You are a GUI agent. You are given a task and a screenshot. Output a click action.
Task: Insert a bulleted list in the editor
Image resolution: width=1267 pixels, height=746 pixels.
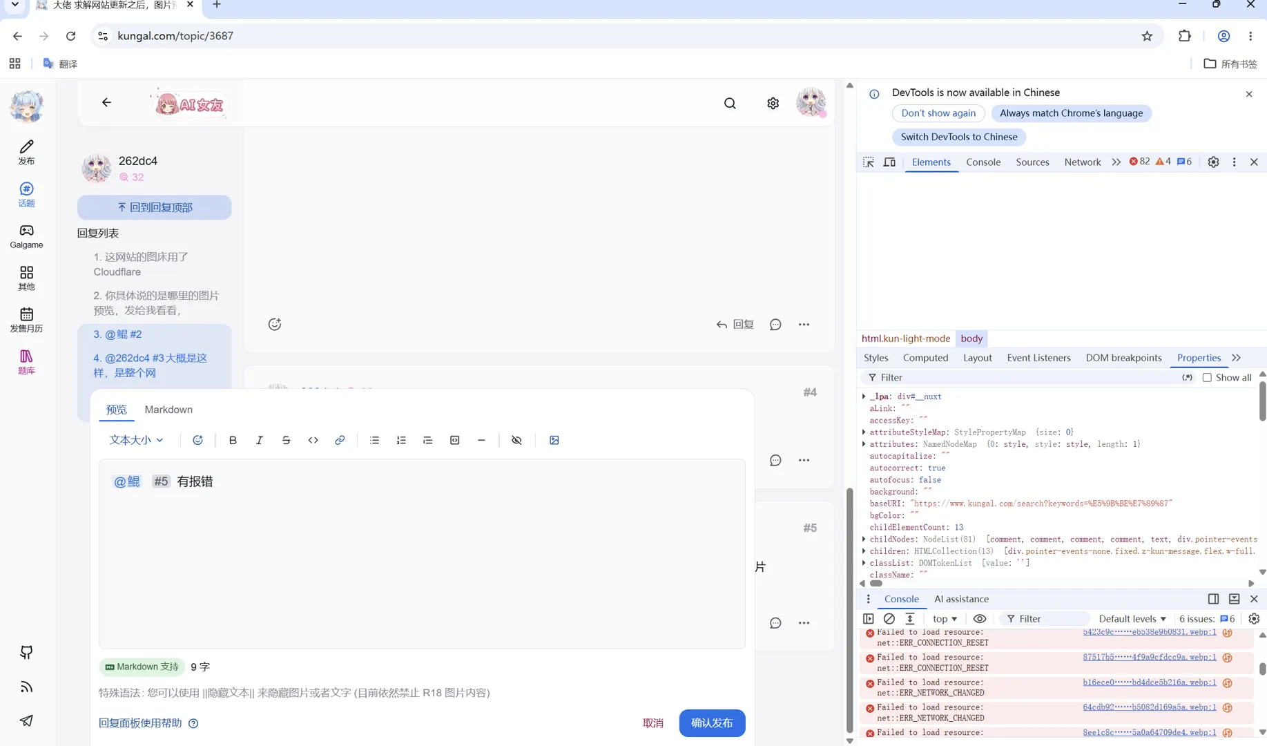point(374,440)
